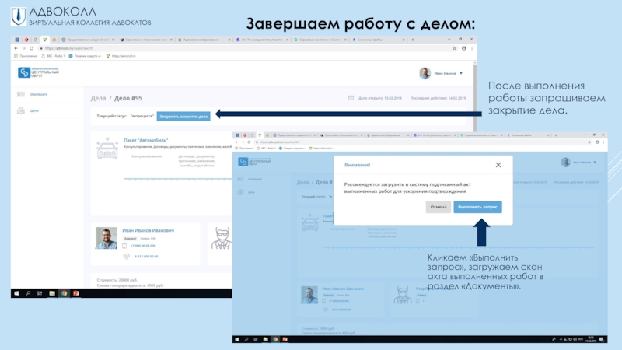Close the Внимание dialog with the X
622x350 pixels.
[498, 165]
